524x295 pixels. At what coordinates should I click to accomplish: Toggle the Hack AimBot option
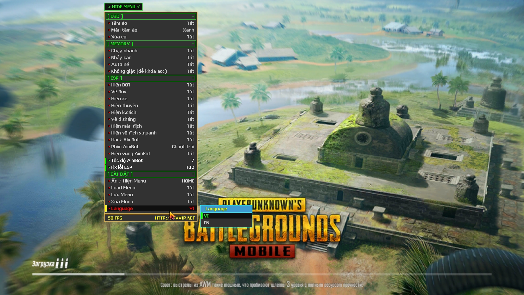(151, 140)
